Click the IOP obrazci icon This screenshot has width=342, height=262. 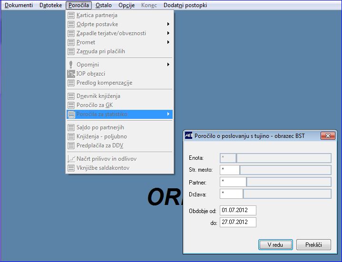click(71, 74)
